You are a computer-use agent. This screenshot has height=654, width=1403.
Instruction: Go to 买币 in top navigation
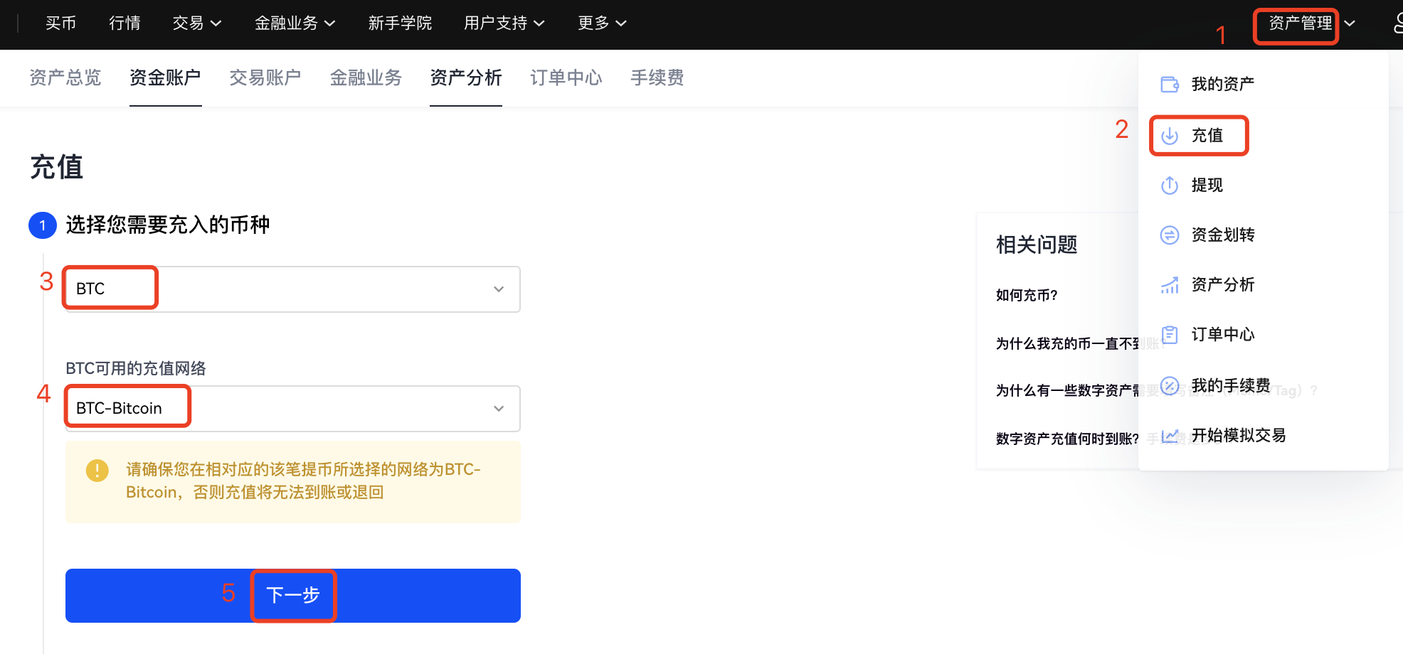60,23
